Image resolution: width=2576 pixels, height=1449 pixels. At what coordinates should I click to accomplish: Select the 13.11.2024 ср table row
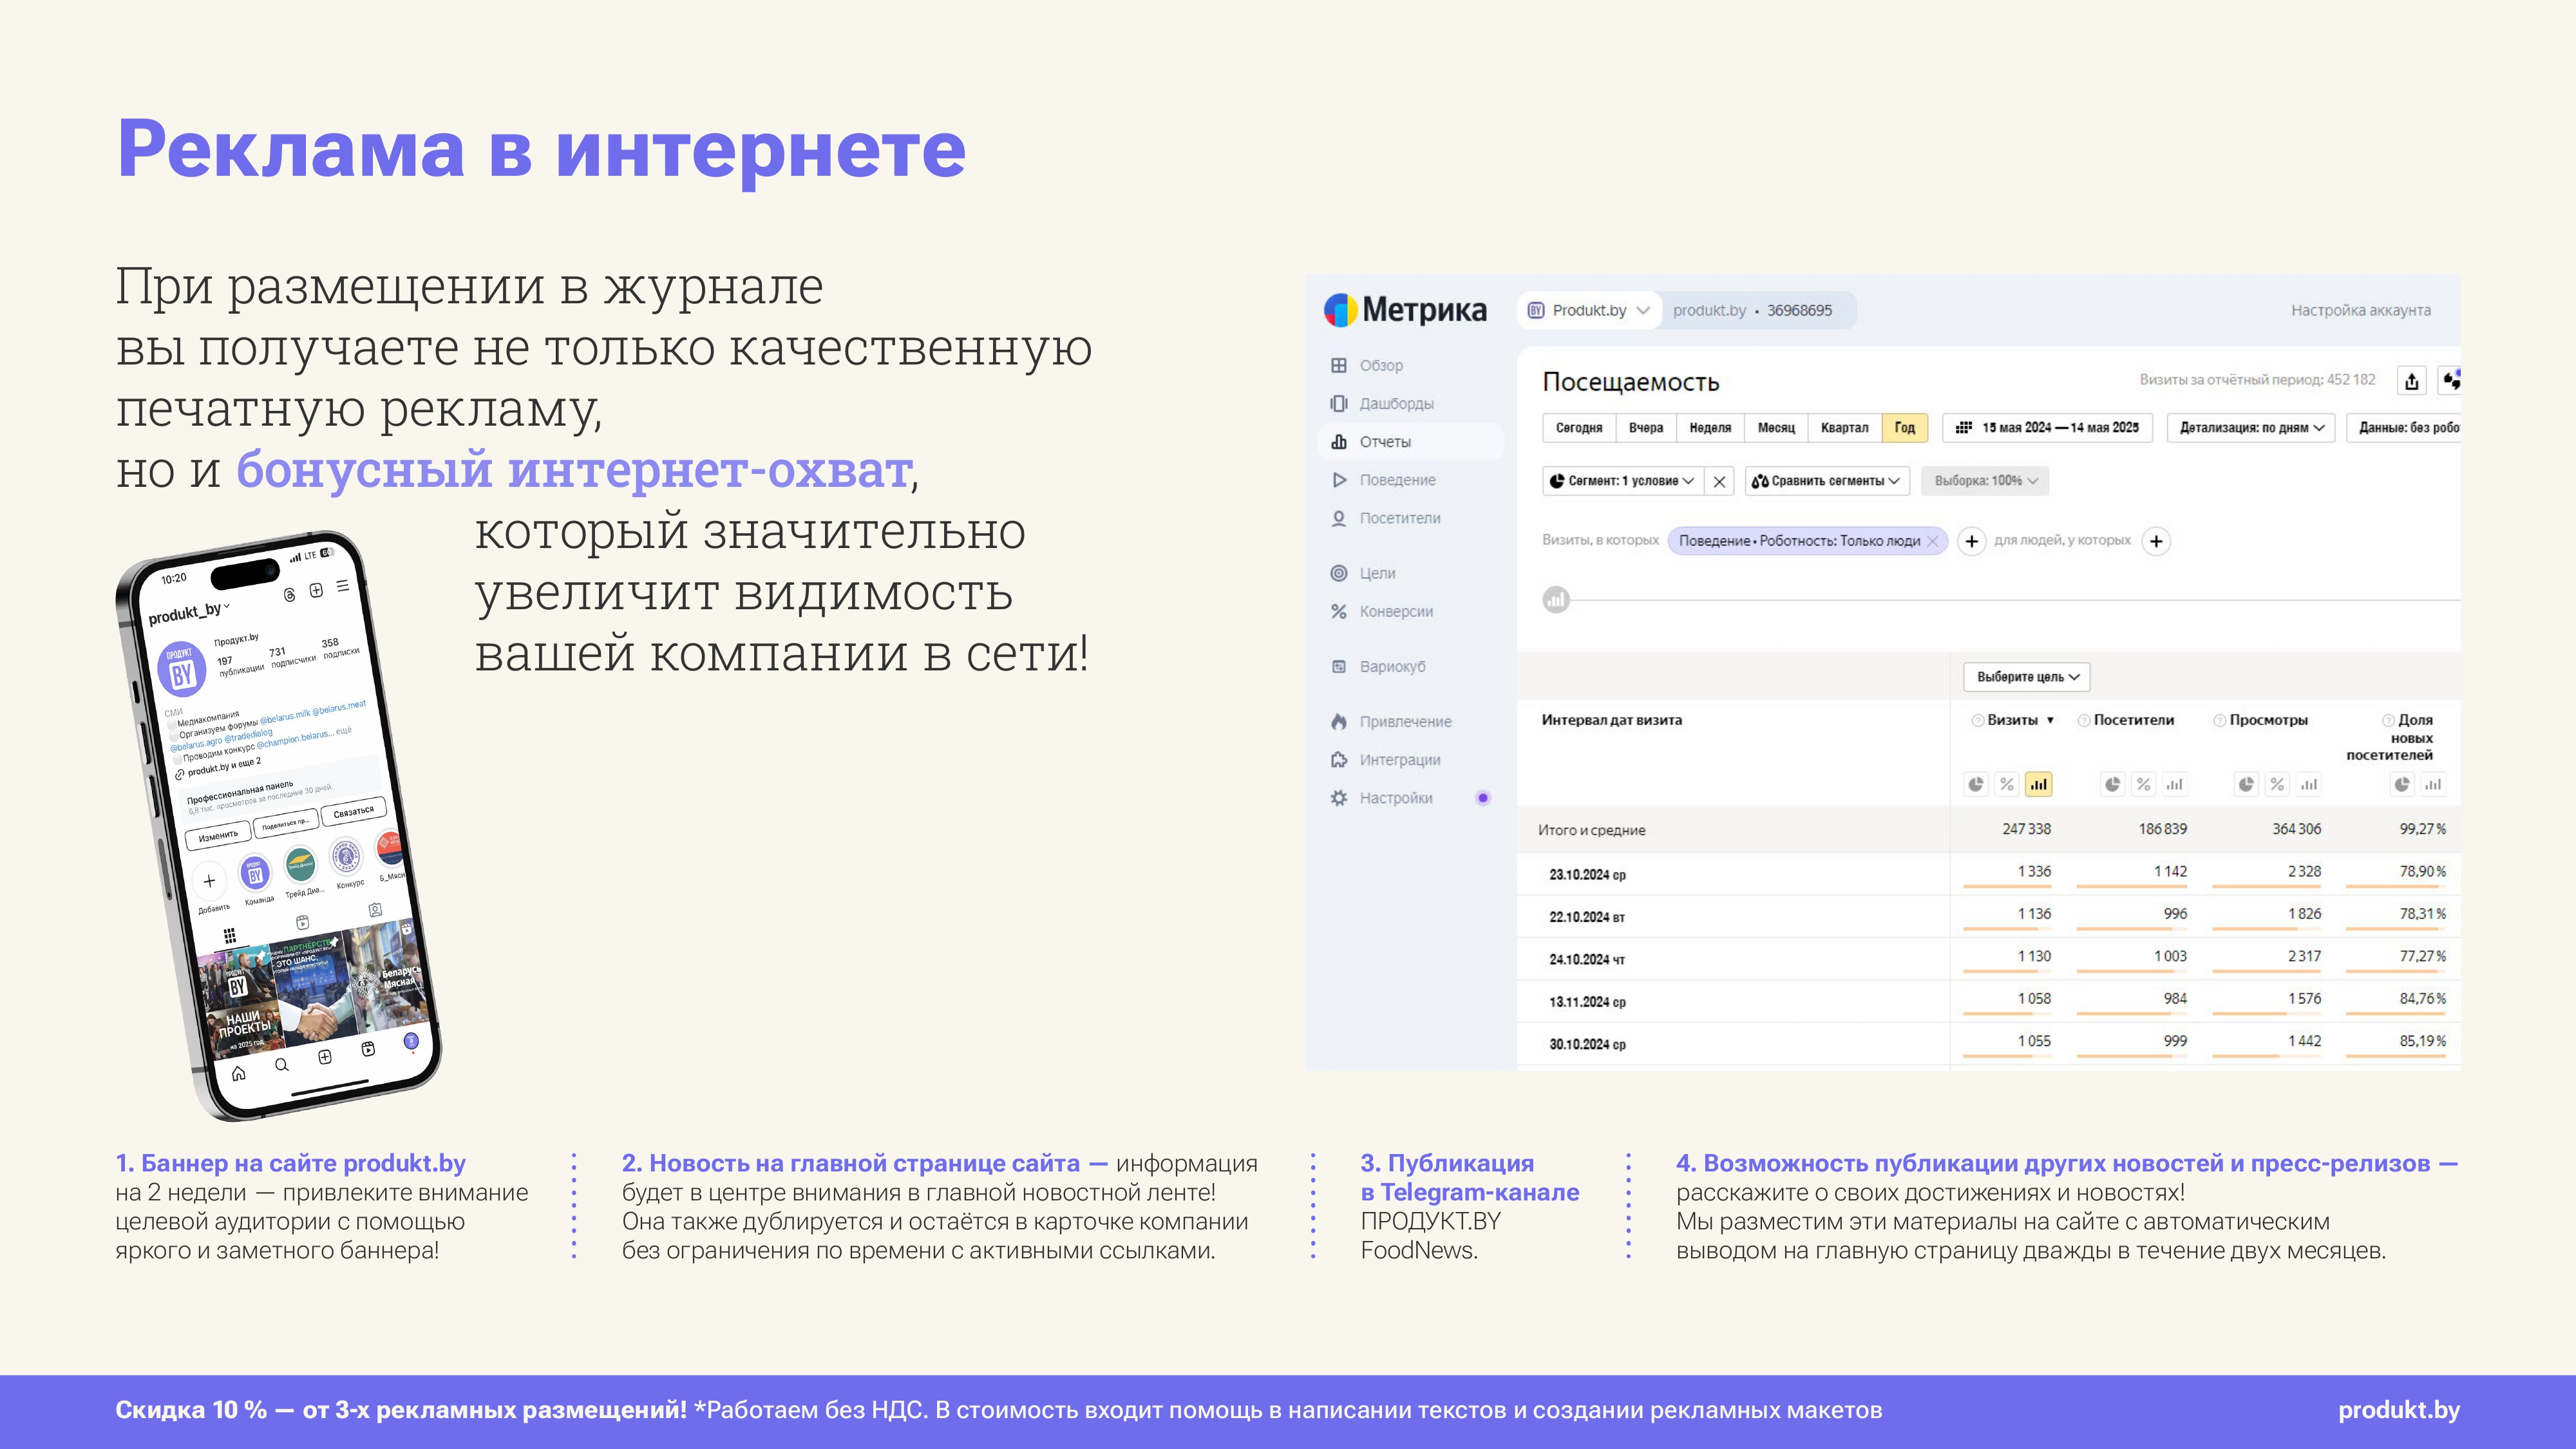pos(1988,1001)
